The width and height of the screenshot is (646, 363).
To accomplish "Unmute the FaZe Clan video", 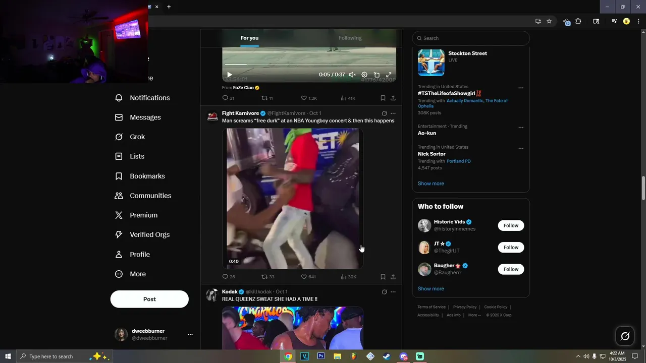I will [x=352, y=75].
